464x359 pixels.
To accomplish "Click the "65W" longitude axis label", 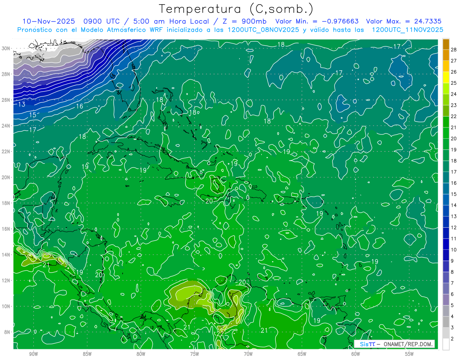I will (x=302, y=354).
